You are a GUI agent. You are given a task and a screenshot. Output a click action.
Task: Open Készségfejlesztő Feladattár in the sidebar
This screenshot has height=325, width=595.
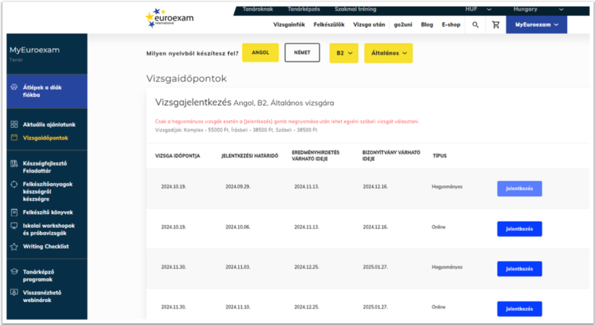44,167
